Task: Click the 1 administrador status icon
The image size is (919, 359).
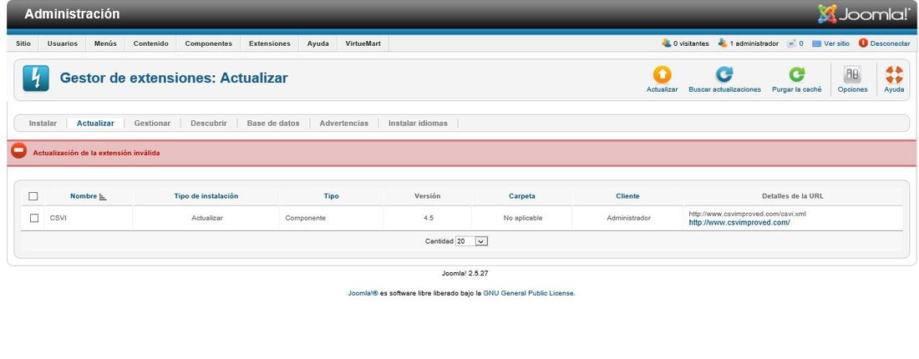Action: coord(723,43)
